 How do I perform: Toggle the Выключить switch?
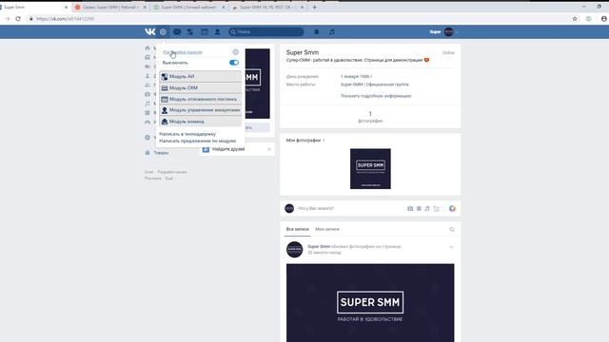pyautogui.click(x=234, y=63)
